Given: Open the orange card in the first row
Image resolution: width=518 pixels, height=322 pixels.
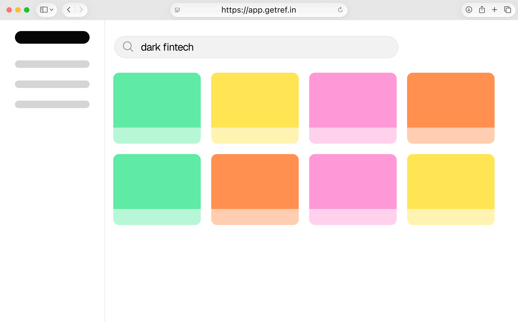Looking at the screenshot, I should coord(451,108).
